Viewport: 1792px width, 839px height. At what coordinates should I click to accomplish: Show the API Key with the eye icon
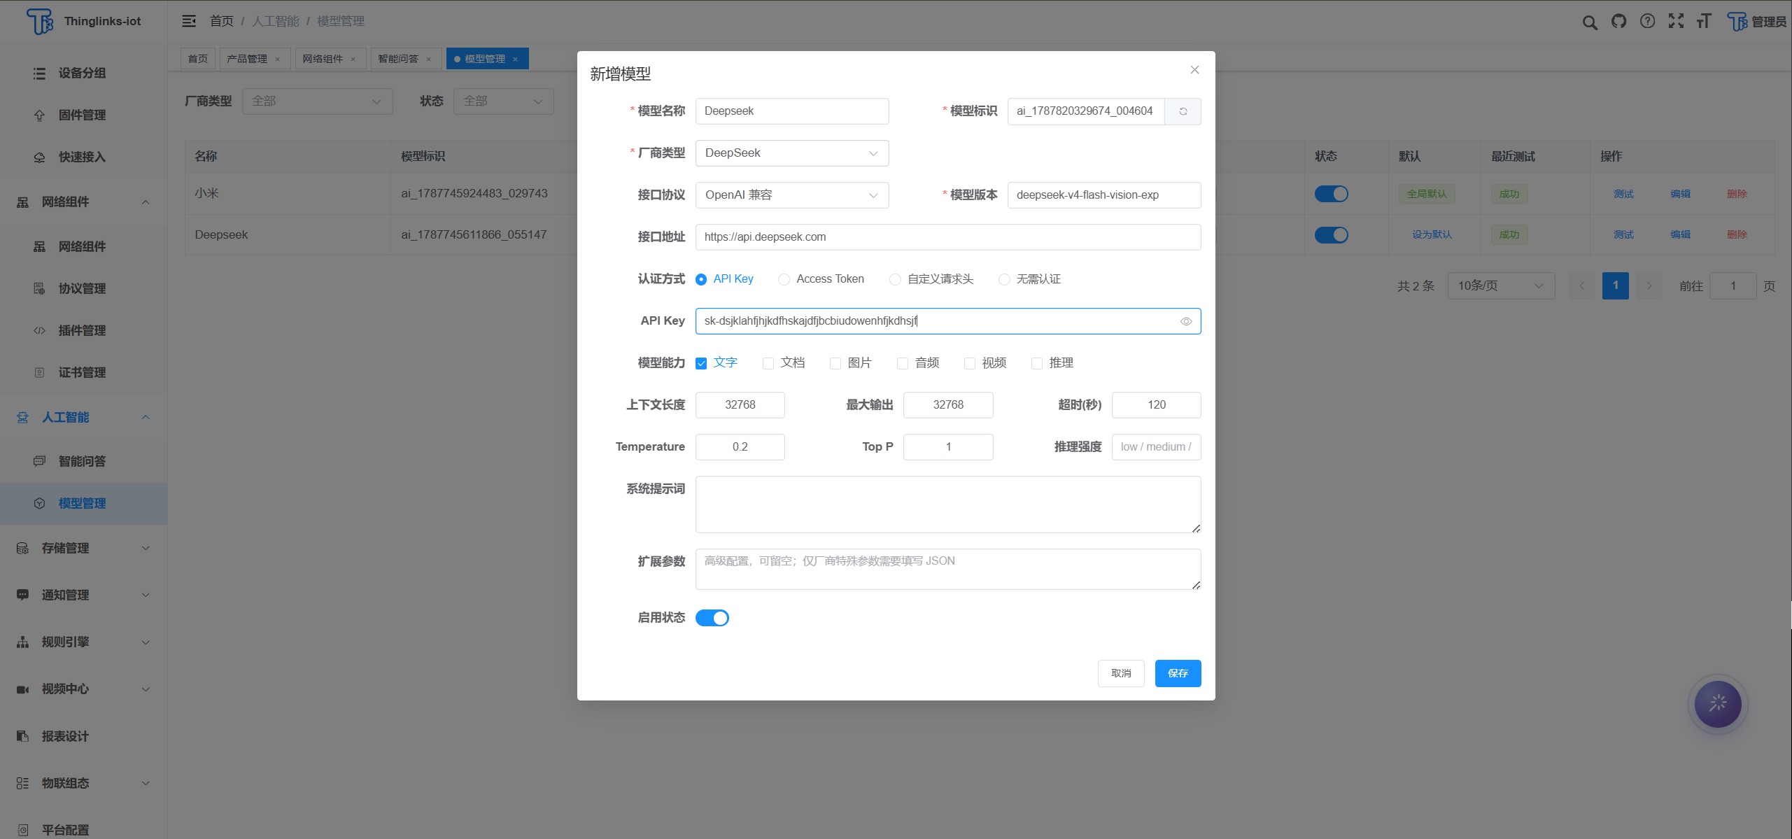[x=1186, y=321]
